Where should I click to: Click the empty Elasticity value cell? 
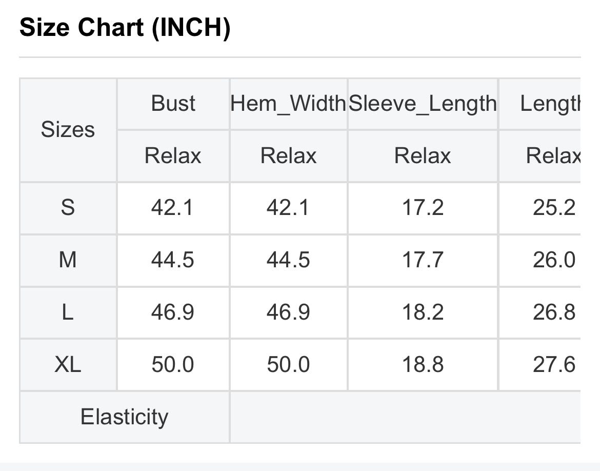[405, 417]
